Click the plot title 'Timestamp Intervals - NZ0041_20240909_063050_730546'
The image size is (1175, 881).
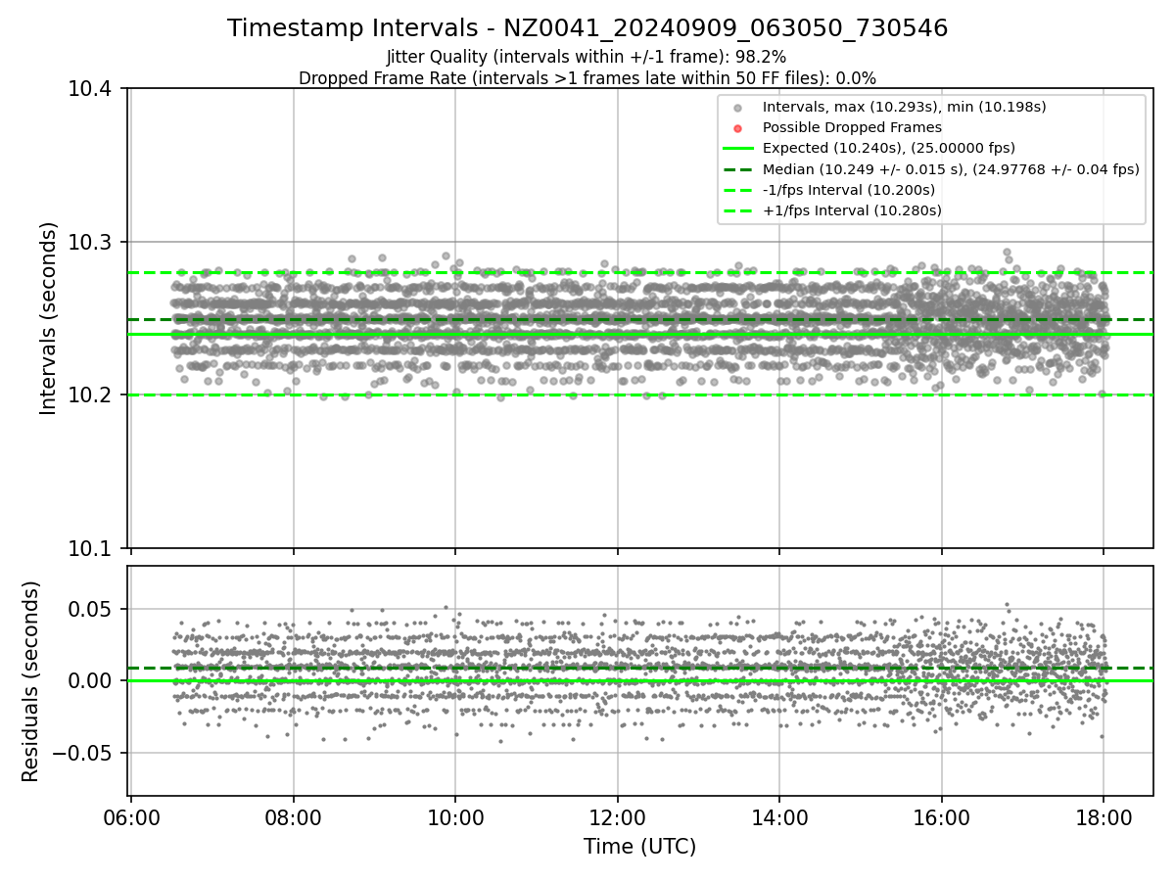point(587,28)
